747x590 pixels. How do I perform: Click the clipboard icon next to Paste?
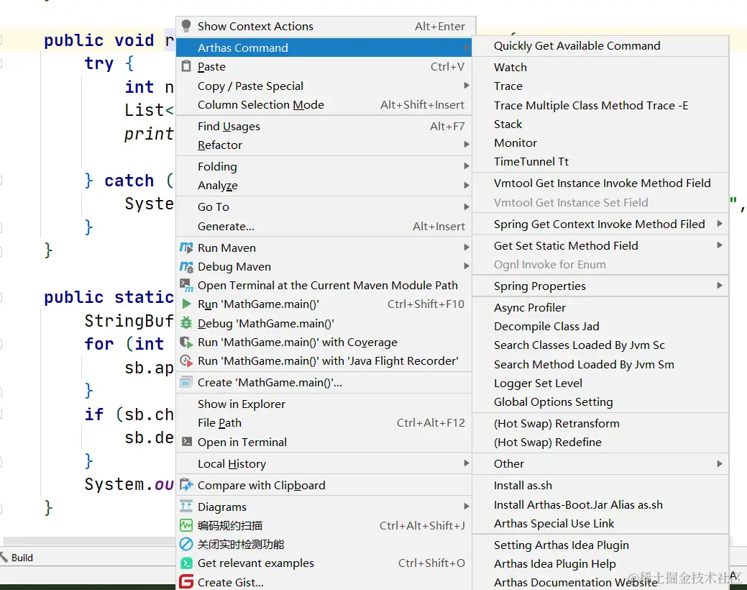(x=186, y=66)
